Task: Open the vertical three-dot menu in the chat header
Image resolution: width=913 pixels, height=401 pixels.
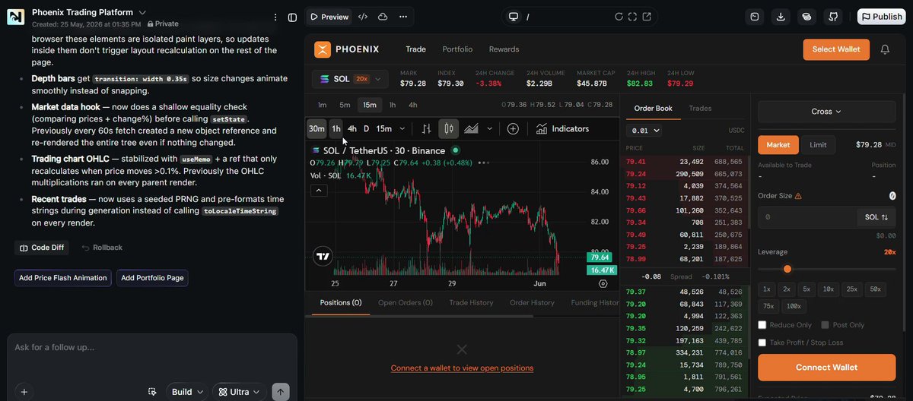Action: [275, 17]
